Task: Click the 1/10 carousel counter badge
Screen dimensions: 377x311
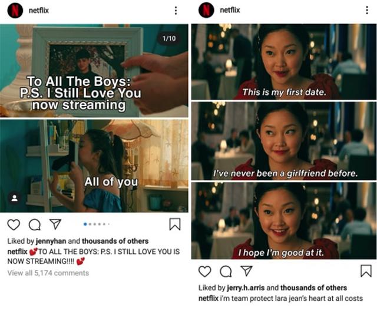Action: coord(169,38)
